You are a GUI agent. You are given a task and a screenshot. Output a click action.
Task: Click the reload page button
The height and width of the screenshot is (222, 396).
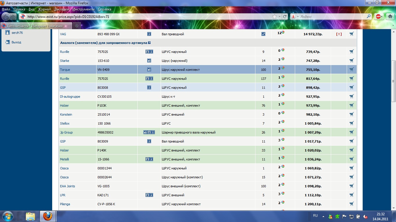285,16
